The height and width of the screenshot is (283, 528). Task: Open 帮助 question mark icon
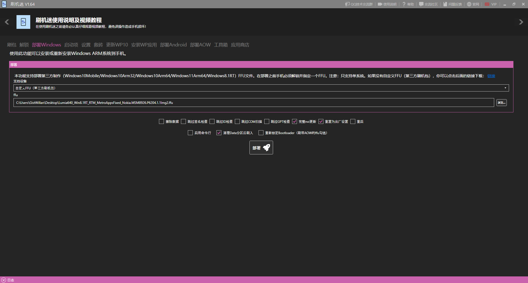coord(404,4)
